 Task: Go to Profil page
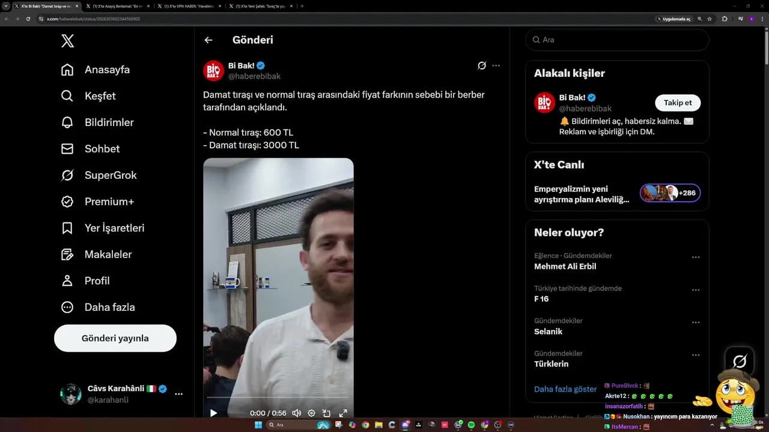[85, 281]
